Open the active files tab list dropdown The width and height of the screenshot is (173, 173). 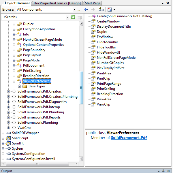(x=163, y=3)
